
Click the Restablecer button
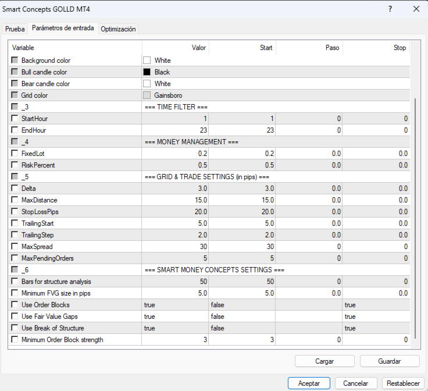click(403, 383)
